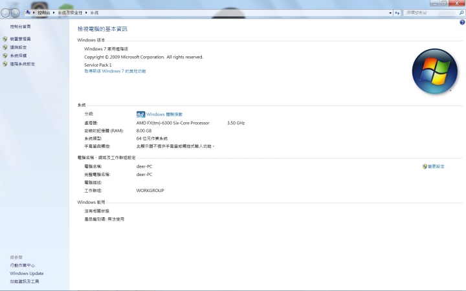Open the address bar history dropdown

(390, 13)
